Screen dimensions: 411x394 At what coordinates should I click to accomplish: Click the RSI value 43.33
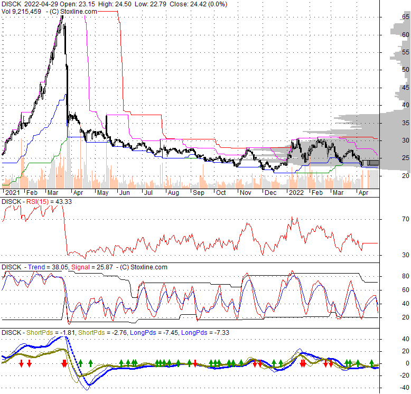click(x=64, y=202)
